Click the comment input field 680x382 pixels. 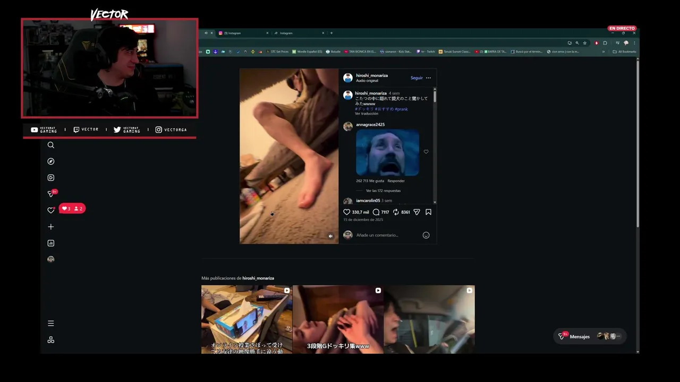click(x=387, y=235)
